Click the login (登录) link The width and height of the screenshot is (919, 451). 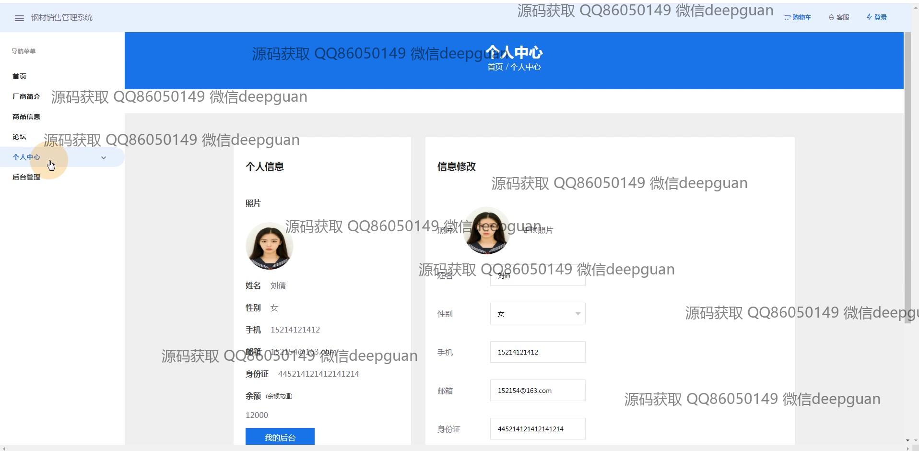(877, 17)
